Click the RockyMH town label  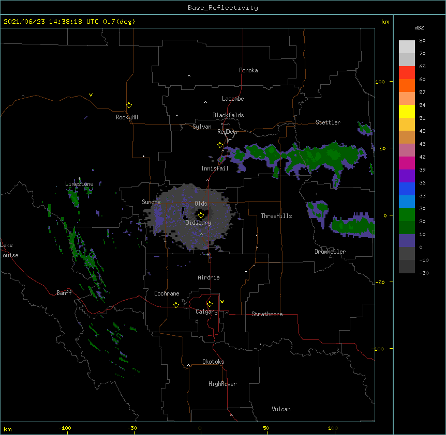tap(127, 117)
